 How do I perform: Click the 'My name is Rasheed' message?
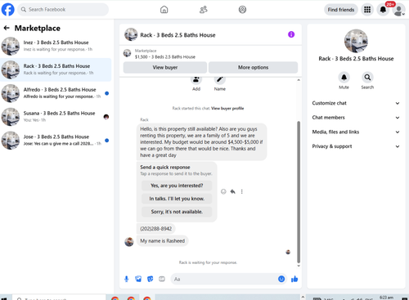point(163,241)
